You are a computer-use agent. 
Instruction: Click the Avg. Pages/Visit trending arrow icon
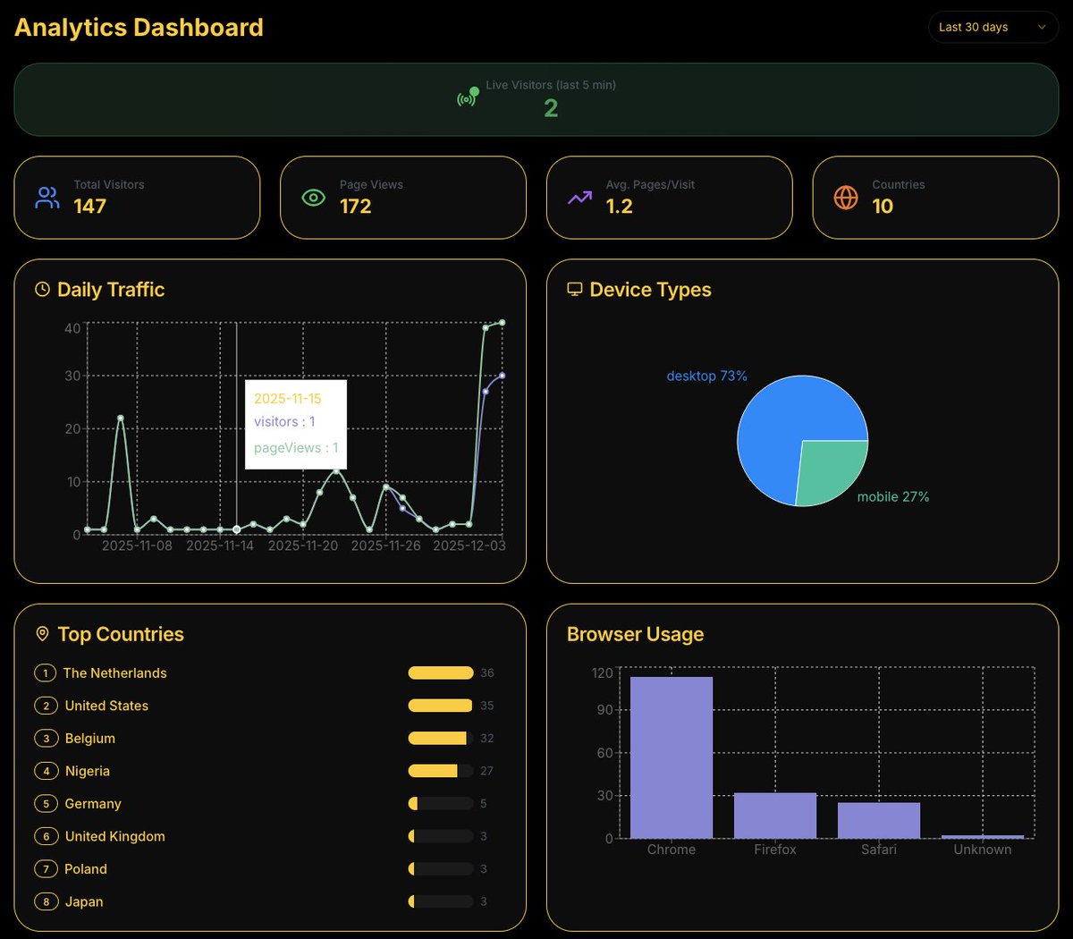click(579, 198)
